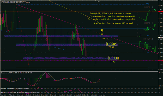Click 1.0340 on the price axis

click(x=161, y=57)
